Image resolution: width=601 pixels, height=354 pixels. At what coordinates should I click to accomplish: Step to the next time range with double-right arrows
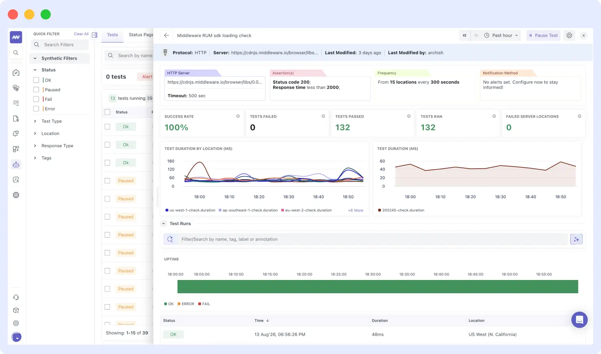(x=476, y=35)
